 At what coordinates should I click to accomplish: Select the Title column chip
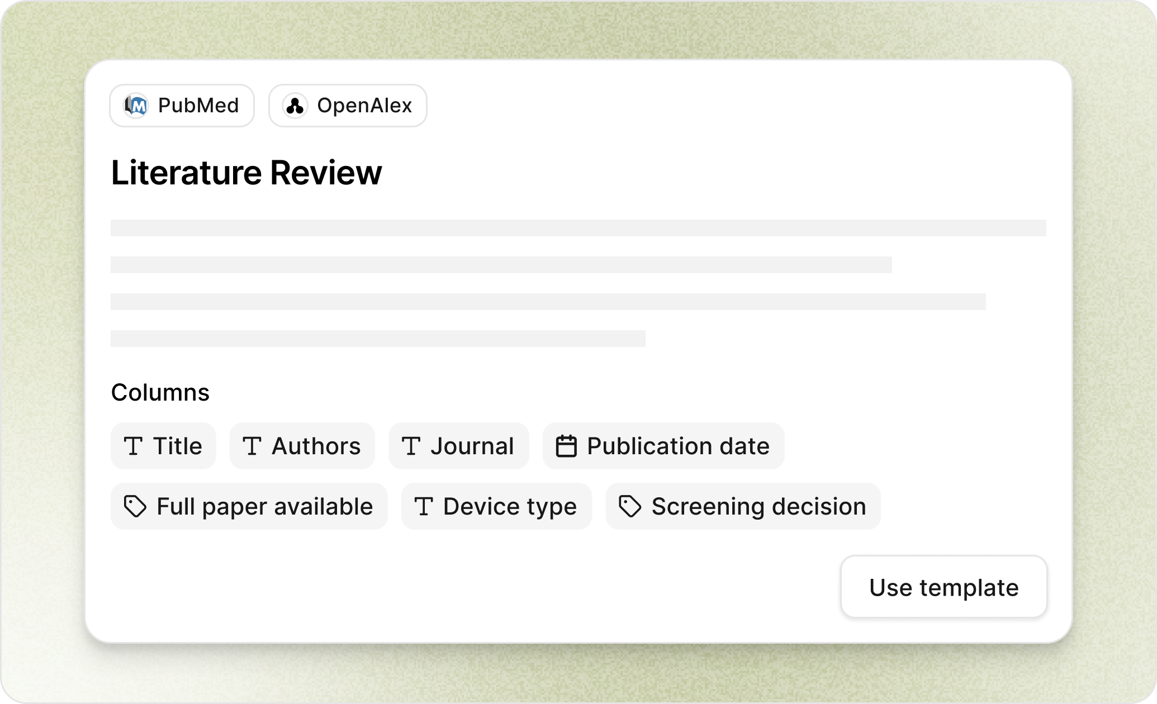click(x=163, y=446)
